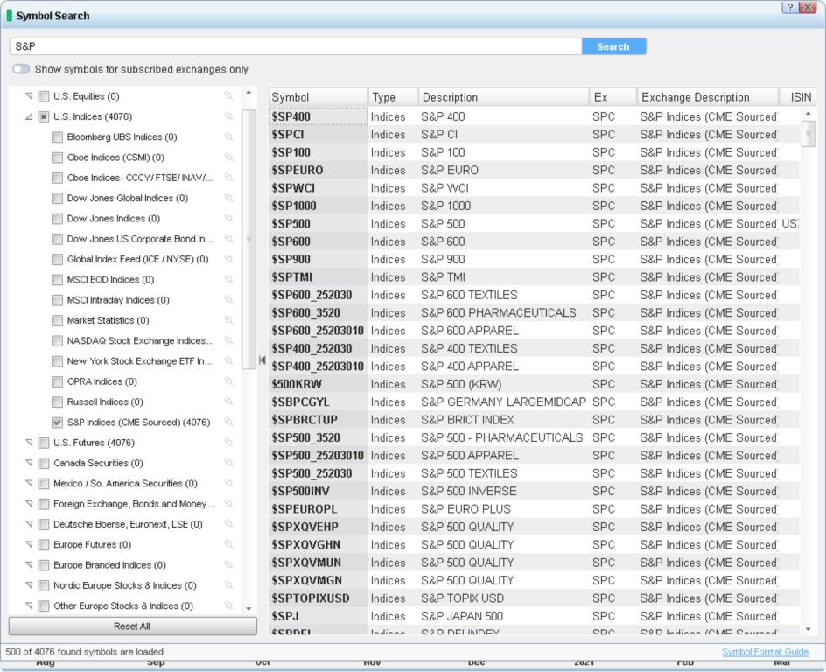Viewport: 826px width, 672px height.
Task: Expand the Europe Futures tree node
Action: coord(30,544)
